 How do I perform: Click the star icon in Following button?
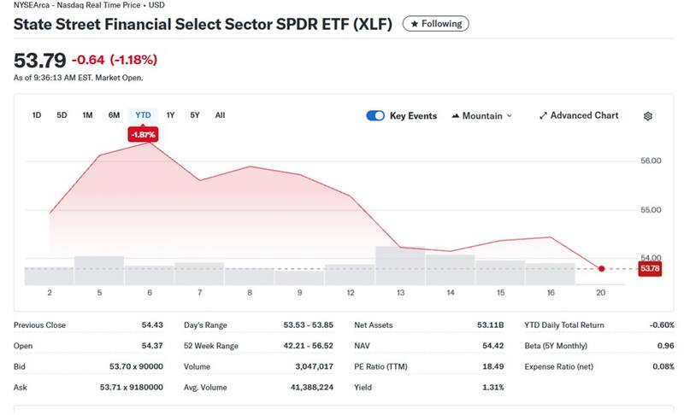click(x=414, y=24)
